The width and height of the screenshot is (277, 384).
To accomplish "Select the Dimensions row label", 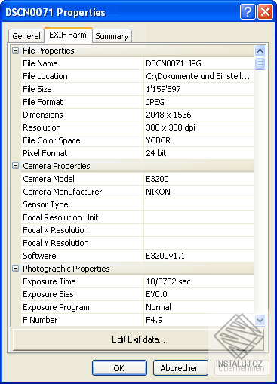I will (43, 115).
